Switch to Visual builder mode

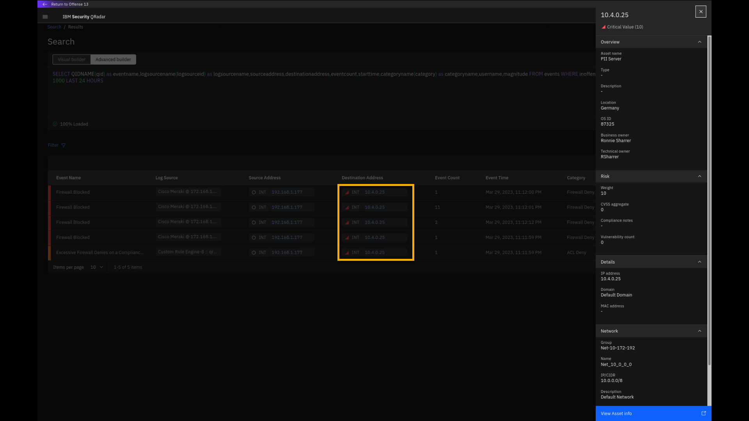tap(71, 60)
